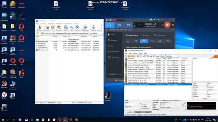Stop the Bandicam recording with red button
Viewport: 218px width, 122px height.
(167, 25)
